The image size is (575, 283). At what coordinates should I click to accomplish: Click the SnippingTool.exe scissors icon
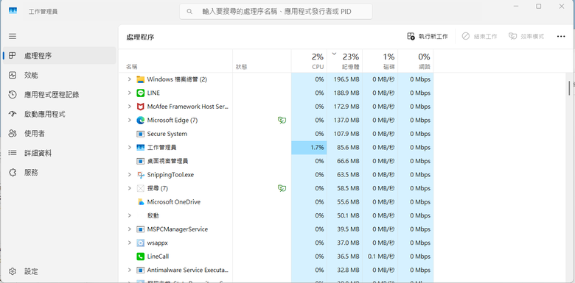pos(141,175)
